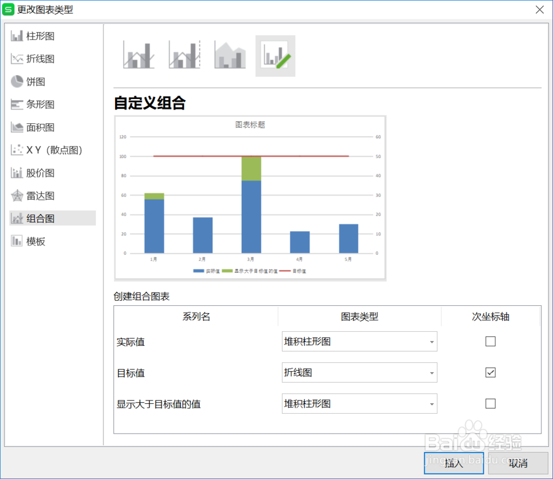Click the 实际值 series name
This screenshot has height=479, width=553.
click(x=131, y=342)
